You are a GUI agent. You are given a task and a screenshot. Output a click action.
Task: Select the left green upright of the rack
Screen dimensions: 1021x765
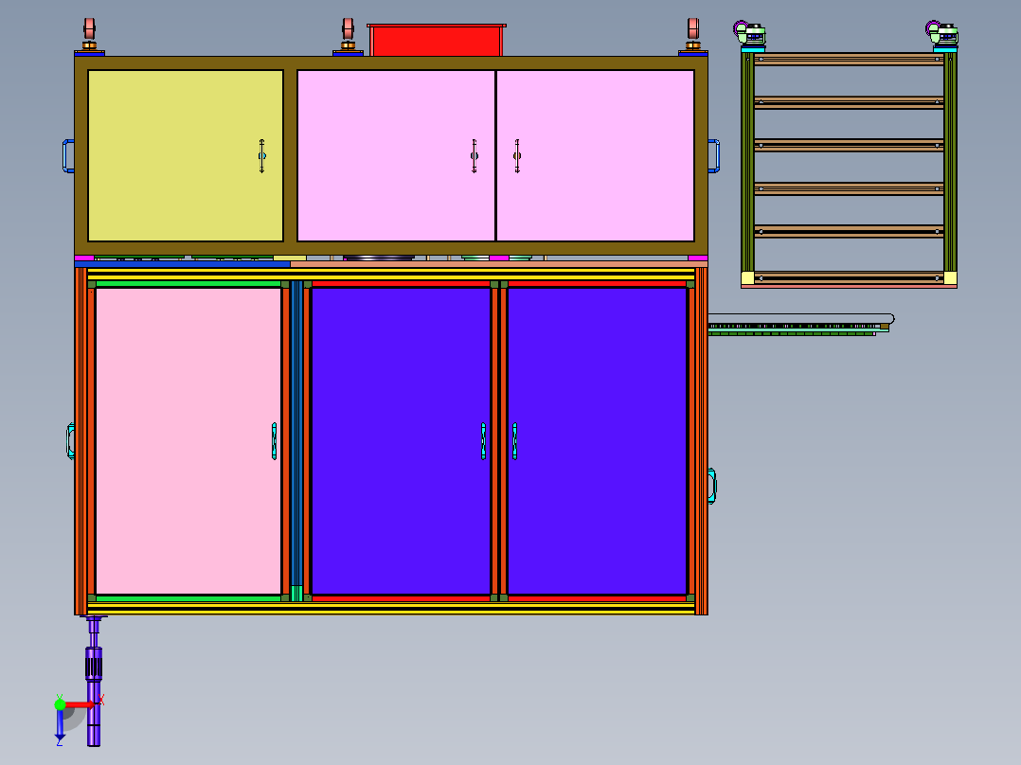coord(747,162)
